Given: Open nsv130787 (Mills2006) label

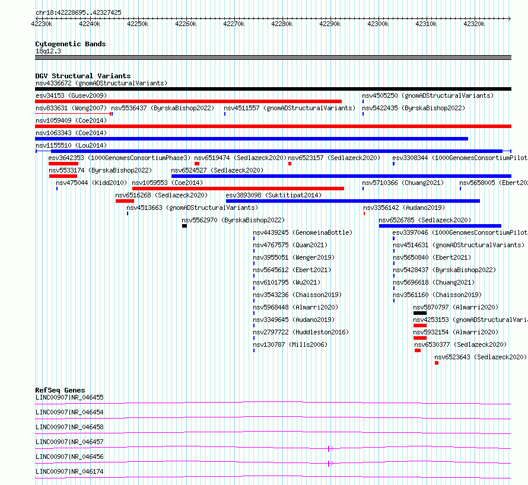Looking at the screenshot, I should (290, 344).
